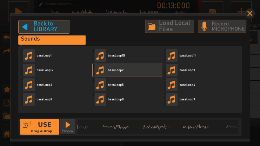Open Load Local Files
Screen dimensions: 260x146
[x=169, y=26]
